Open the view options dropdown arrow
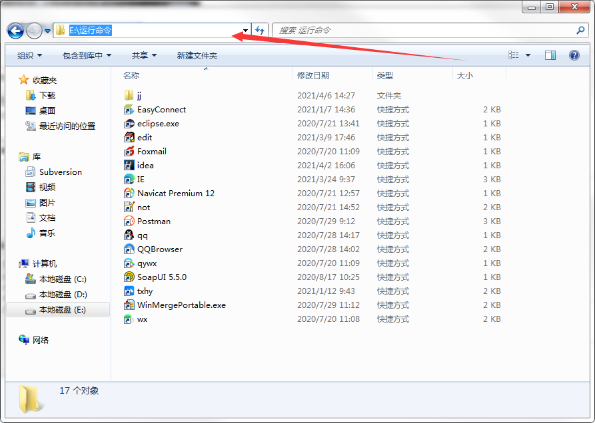This screenshot has width=595, height=423. [528, 55]
